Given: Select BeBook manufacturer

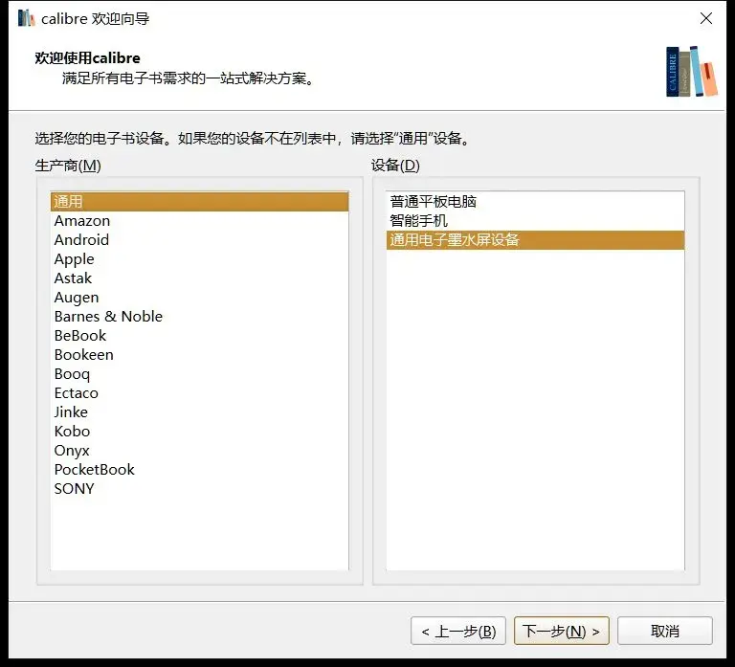Looking at the screenshot, I should 200,336.
